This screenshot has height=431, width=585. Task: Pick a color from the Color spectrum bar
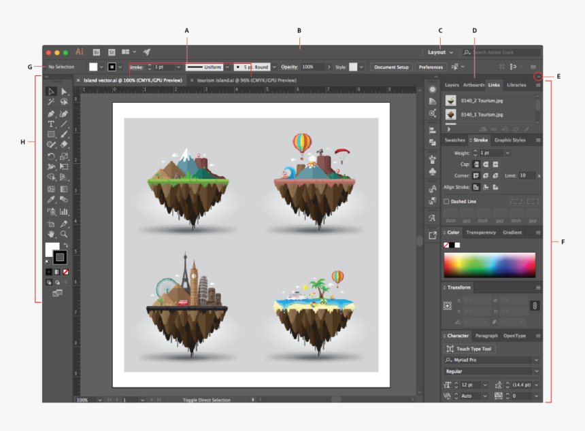click(x=489, y=264)
